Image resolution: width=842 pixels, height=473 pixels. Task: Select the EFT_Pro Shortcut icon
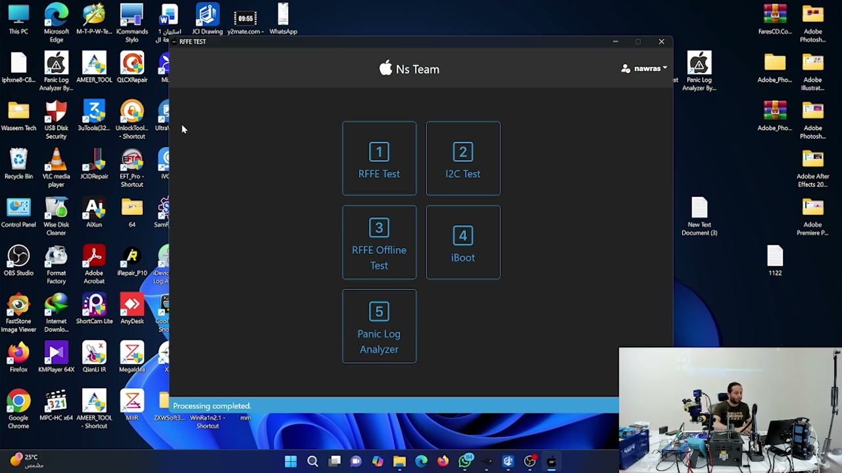tap(132, 168)
